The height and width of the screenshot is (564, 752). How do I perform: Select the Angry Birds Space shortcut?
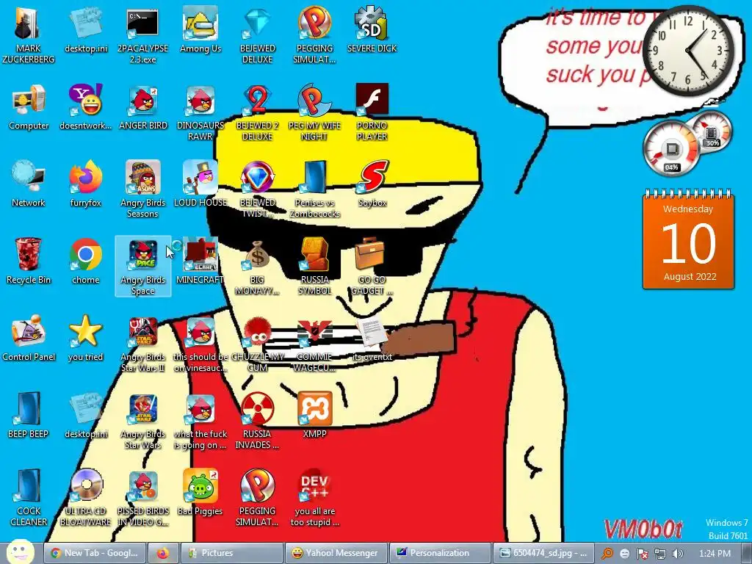(143, 267)
